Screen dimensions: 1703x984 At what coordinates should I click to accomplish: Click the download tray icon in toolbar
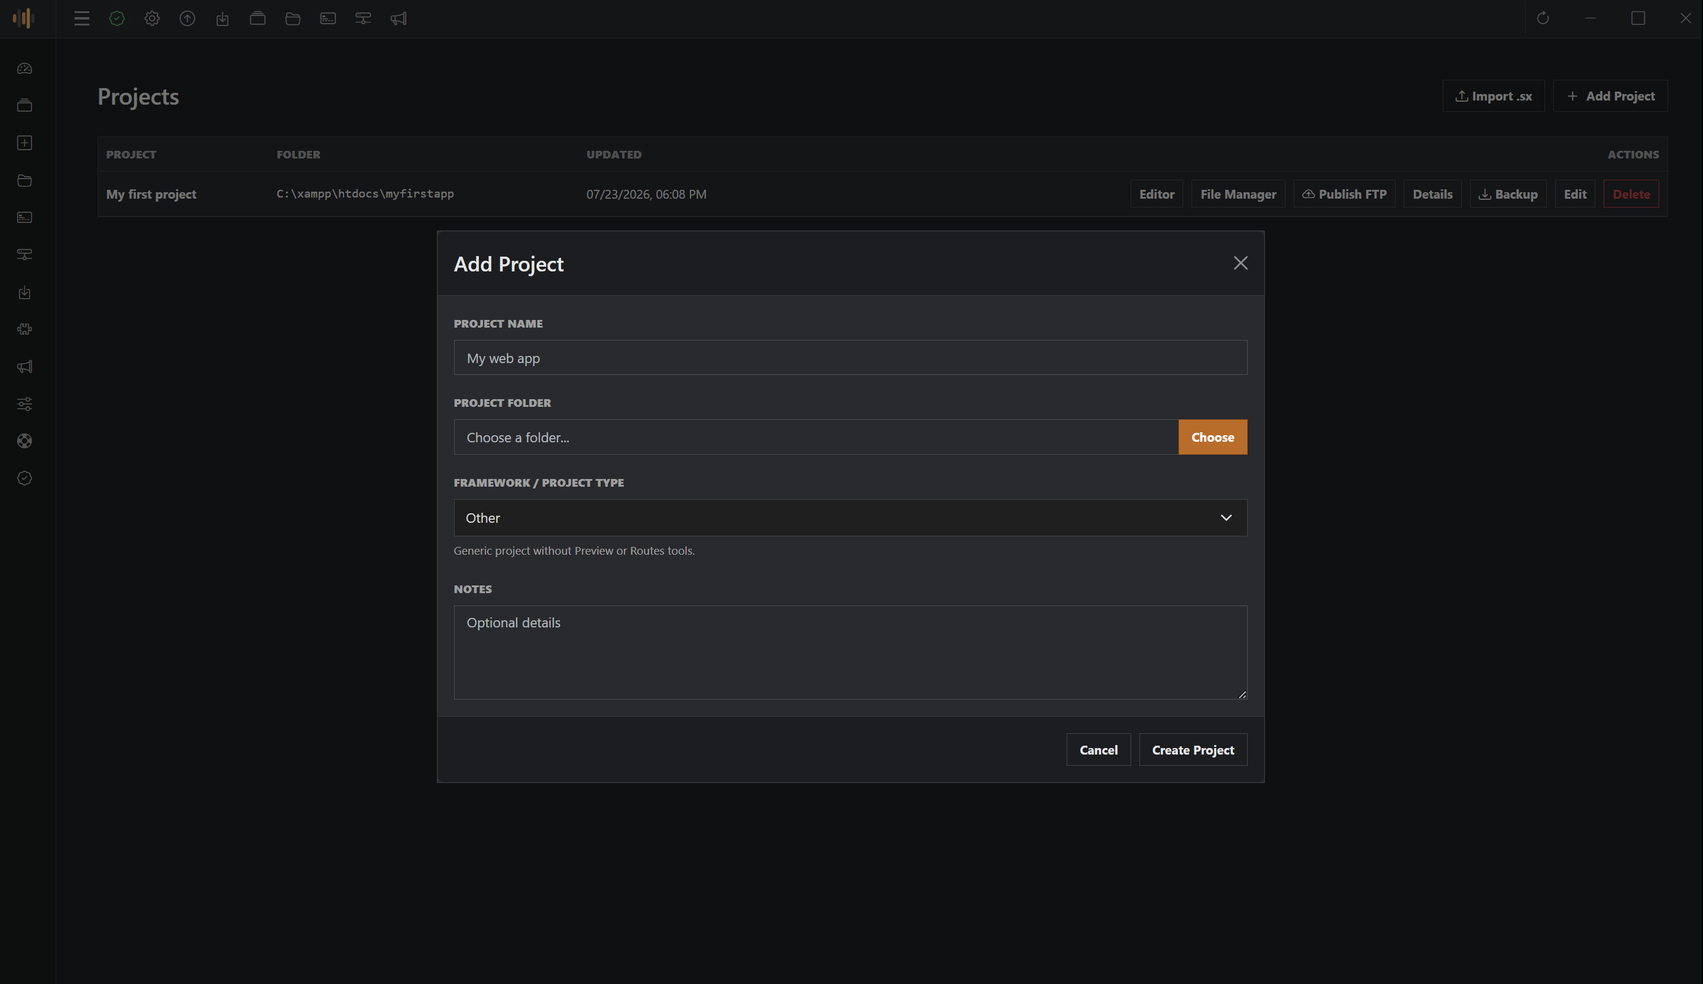[x=222, y=18]
